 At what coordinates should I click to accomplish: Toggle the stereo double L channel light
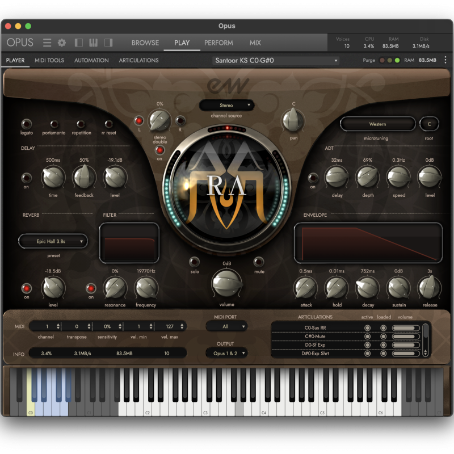(x=139, y=120)
